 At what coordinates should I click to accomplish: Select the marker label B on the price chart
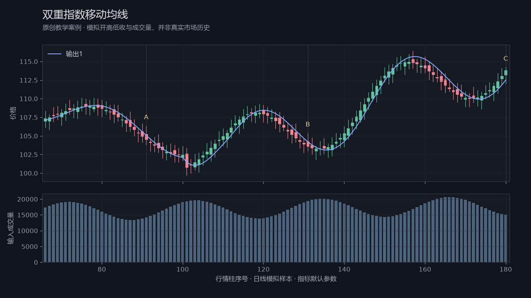click(308, 125)
